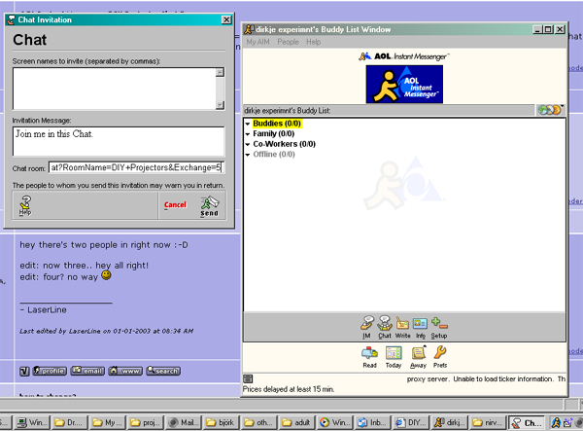
Task: Click the Write icon in Buddy List
Action: [x=402, y=327]
